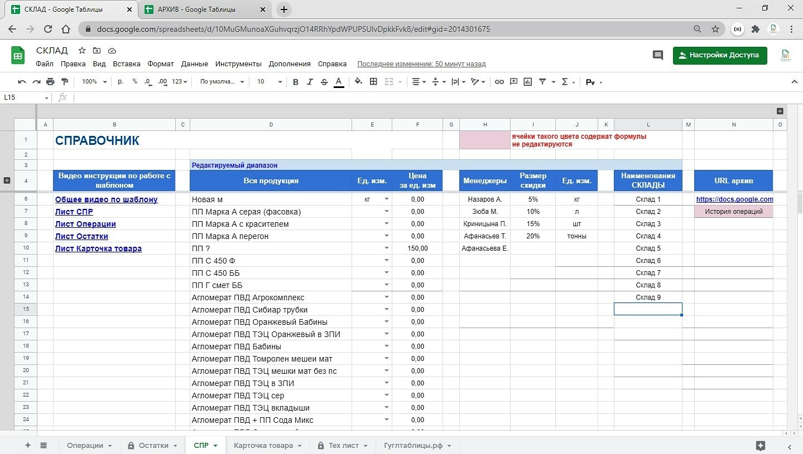
Task: Toggle bold formatting
Action: pos(296,82)
